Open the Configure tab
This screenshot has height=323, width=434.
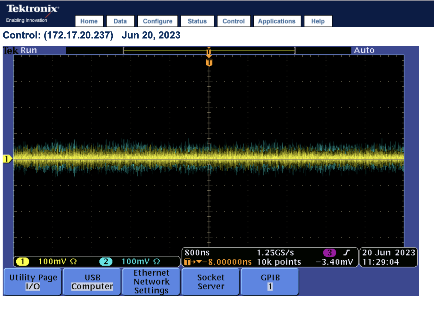[x=157, y=21]
